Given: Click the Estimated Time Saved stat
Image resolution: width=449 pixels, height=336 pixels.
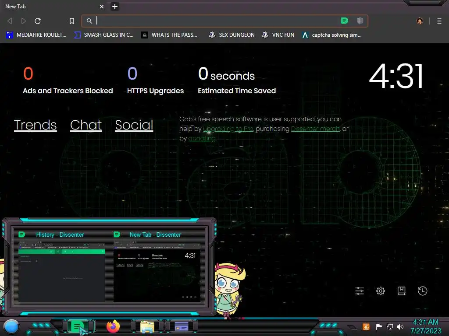Looking at the screenshot, I should pyautogui.click(x=237, y=80).
